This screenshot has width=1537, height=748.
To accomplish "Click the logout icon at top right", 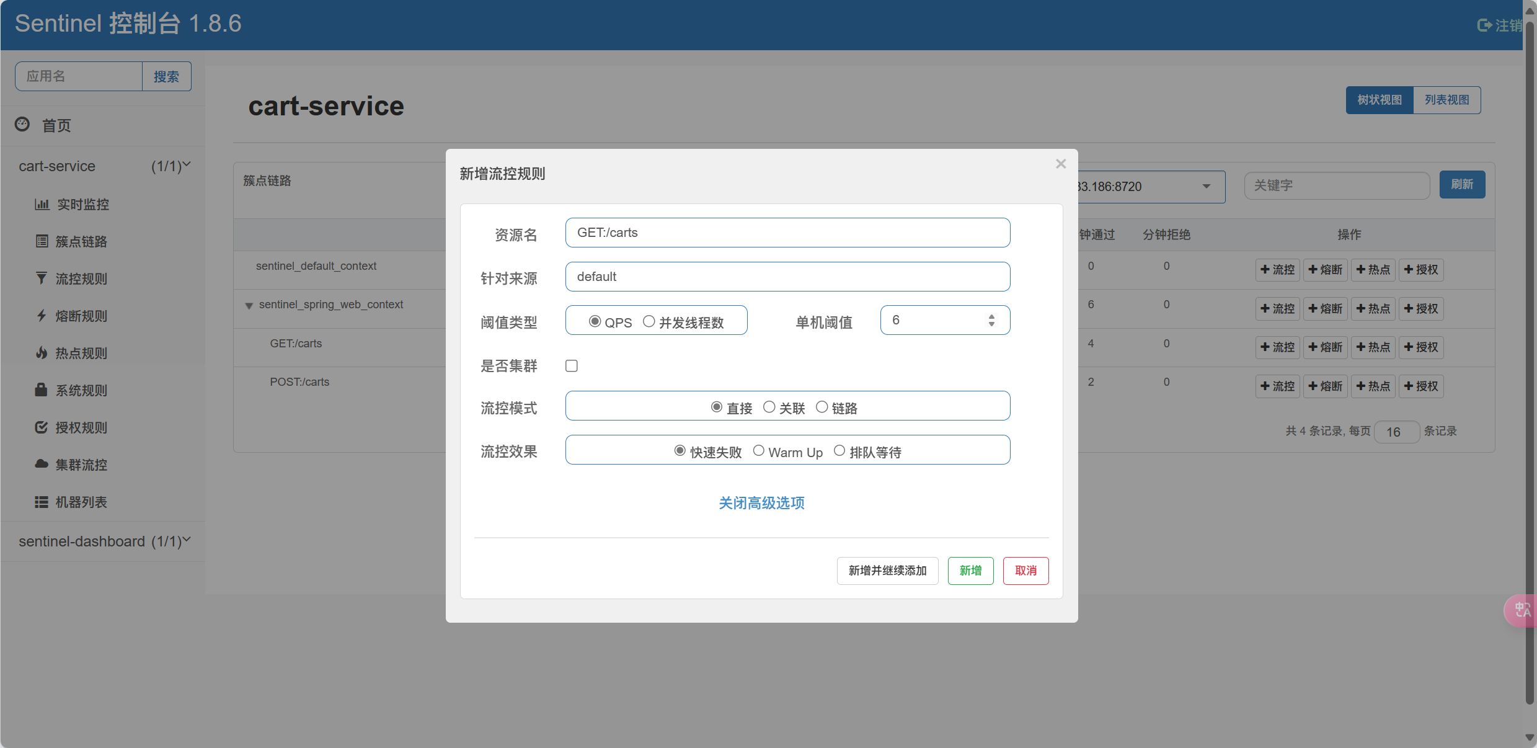I will tap(1484, 25).
